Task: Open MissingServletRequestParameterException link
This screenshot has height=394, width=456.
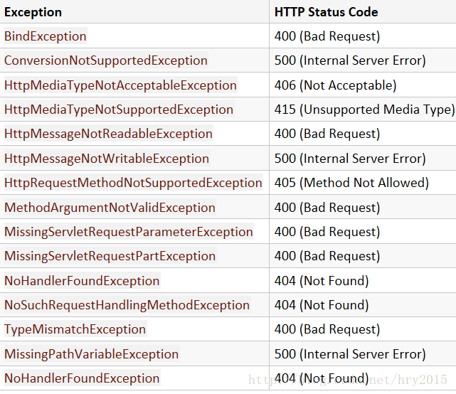Action: pyautogui.click(x=129, y=232)
